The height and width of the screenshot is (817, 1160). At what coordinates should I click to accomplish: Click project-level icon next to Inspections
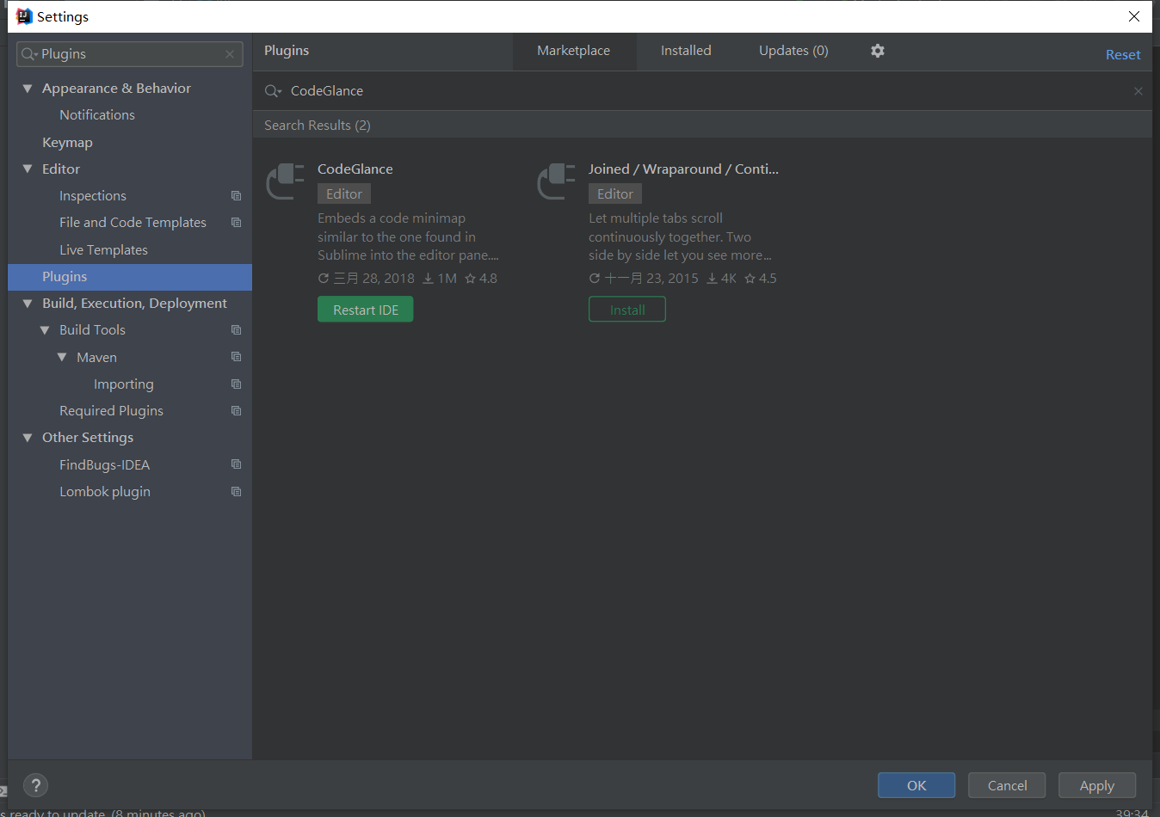[x=236, y=196]
